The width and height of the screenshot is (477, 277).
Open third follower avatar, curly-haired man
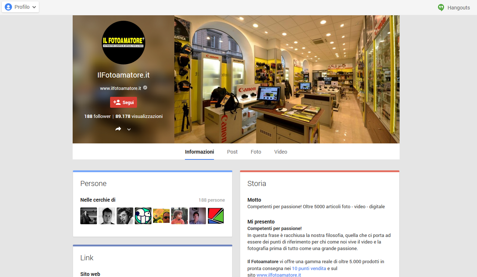pos(125,216)
